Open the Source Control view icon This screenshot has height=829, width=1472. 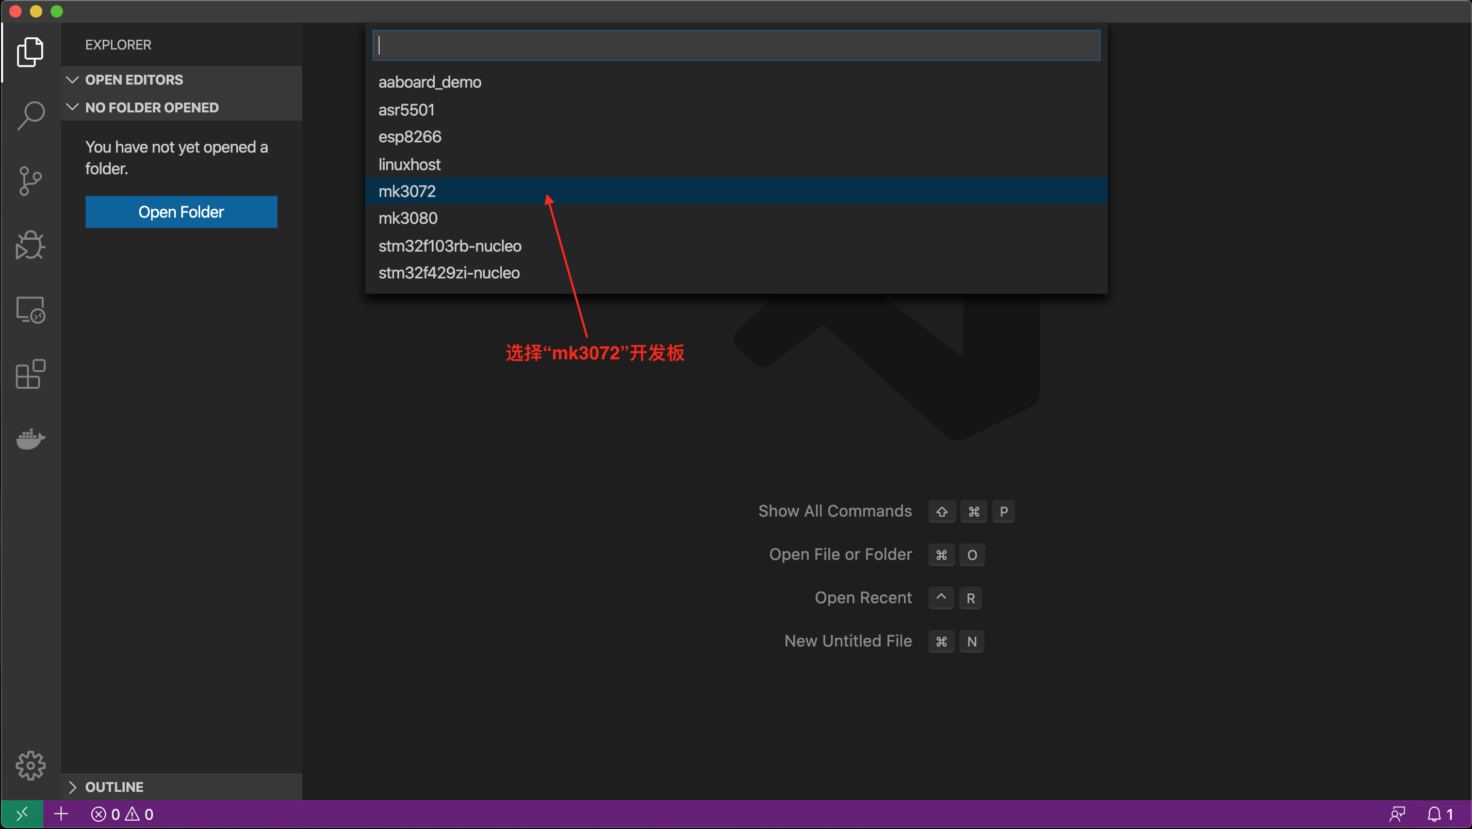[30, 181]
